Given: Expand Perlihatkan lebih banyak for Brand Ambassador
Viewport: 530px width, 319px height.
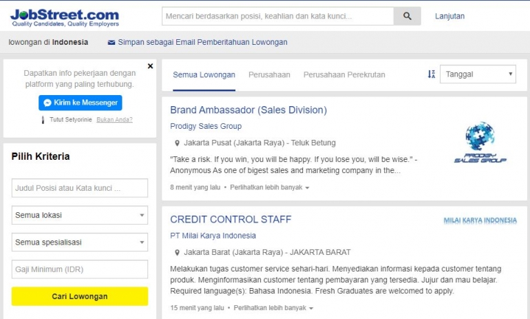Looking at the screenshot, I should tap(269, 187).
